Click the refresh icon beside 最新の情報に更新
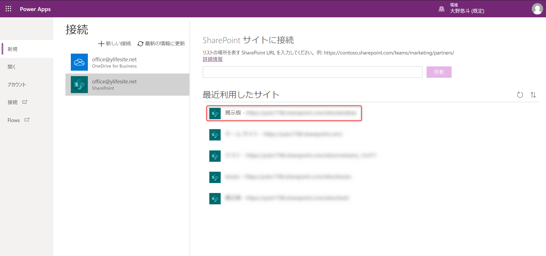The image size is (546, 256). click(x=140, y=44)
